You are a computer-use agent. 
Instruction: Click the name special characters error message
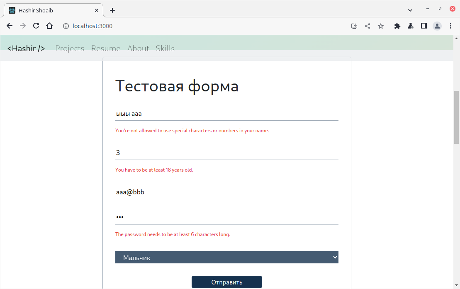[192, 131]
